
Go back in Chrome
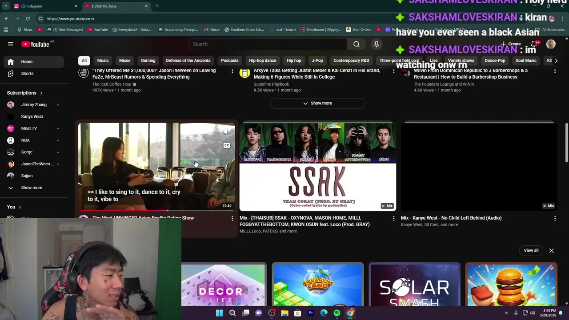(6, 19)
